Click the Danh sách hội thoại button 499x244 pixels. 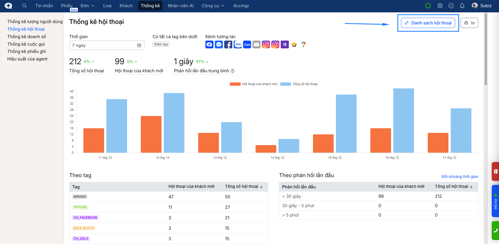[428, 23]
